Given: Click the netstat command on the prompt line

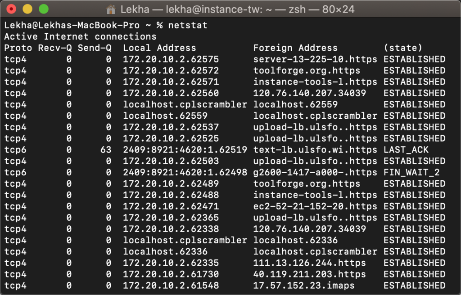Looking at the screenshot, I should [x=188, y=25].
